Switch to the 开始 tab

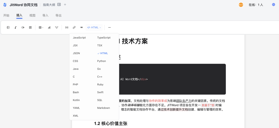point(6,15)
